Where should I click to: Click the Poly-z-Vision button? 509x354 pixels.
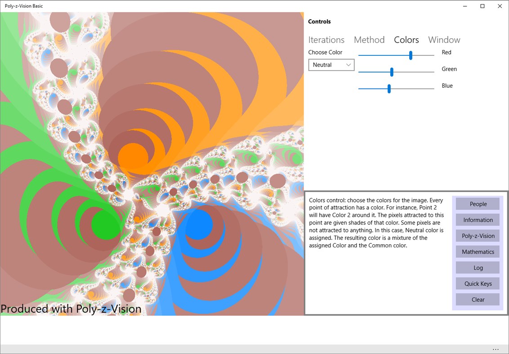click(478, 236)
